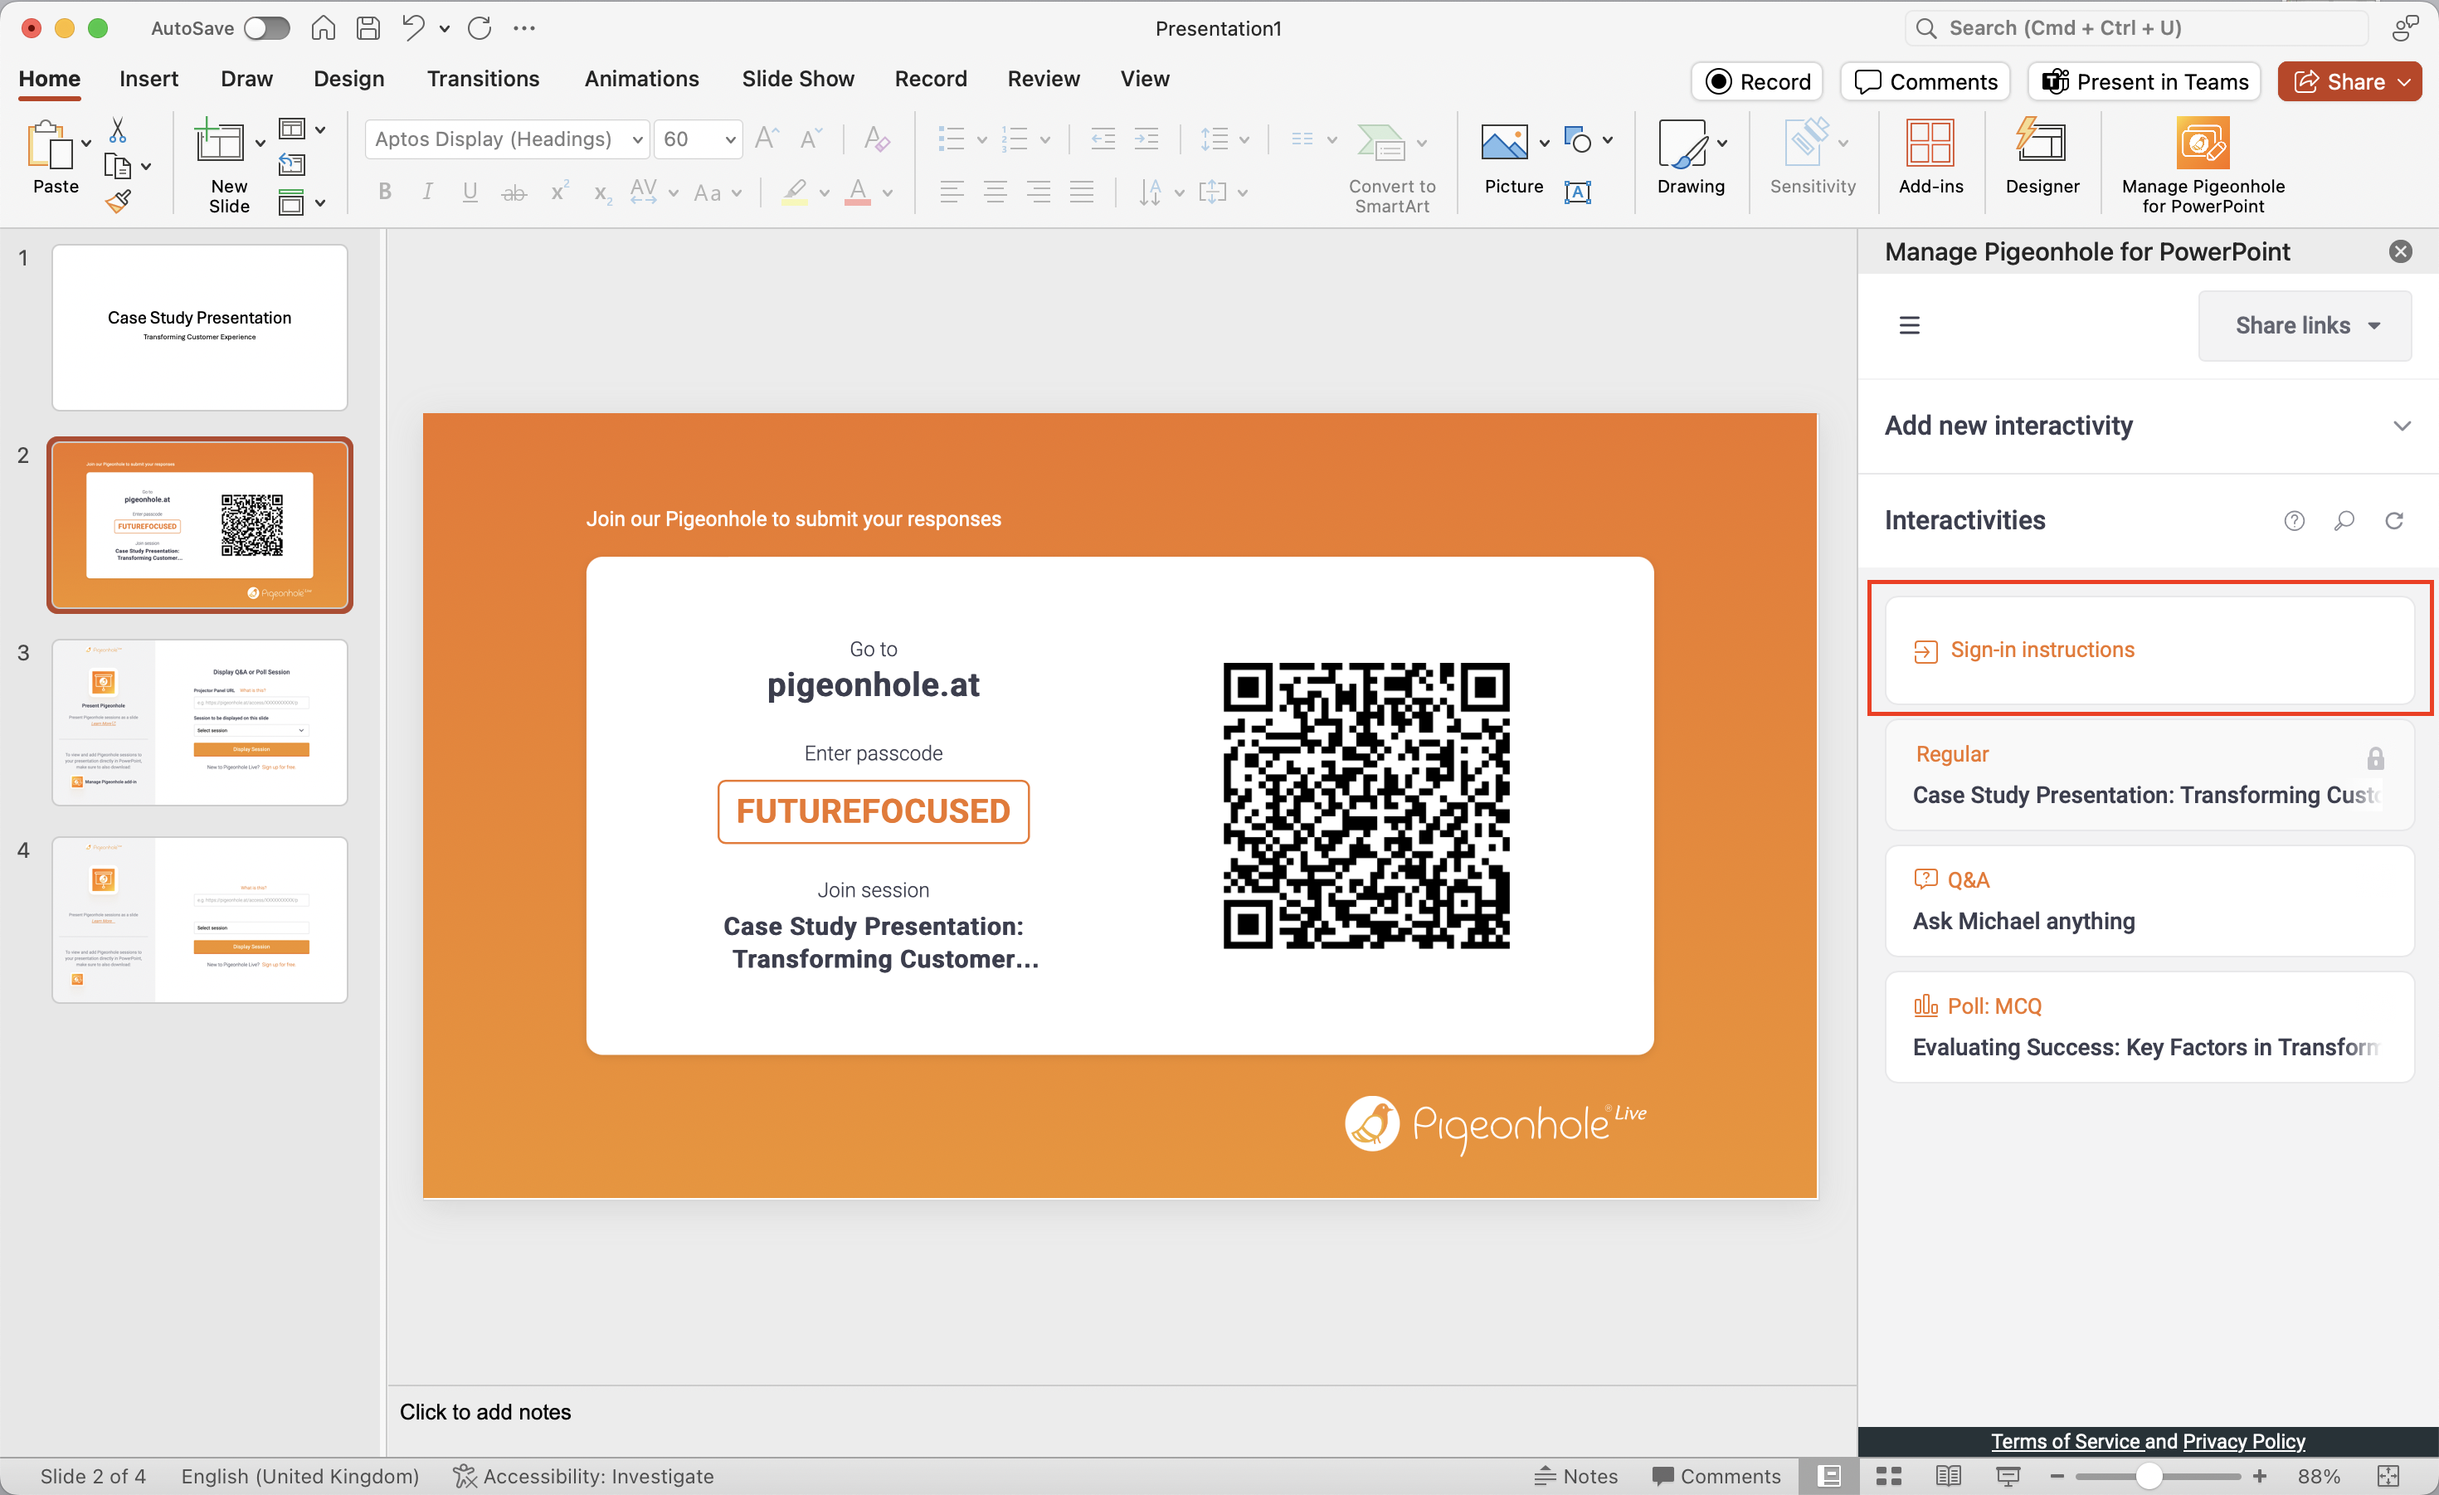Open the font name dropdown
This screenshot has width=2439, height=1495.
(637, 139)
